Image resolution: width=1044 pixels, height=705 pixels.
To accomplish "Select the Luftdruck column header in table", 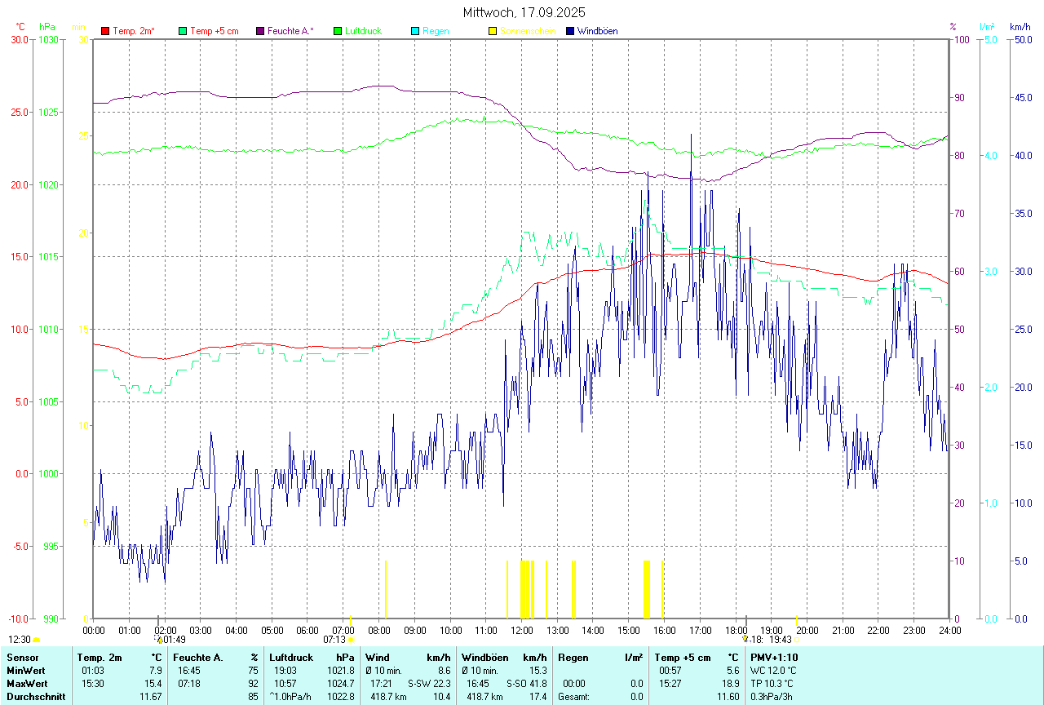I will click(x=293, y=658).
